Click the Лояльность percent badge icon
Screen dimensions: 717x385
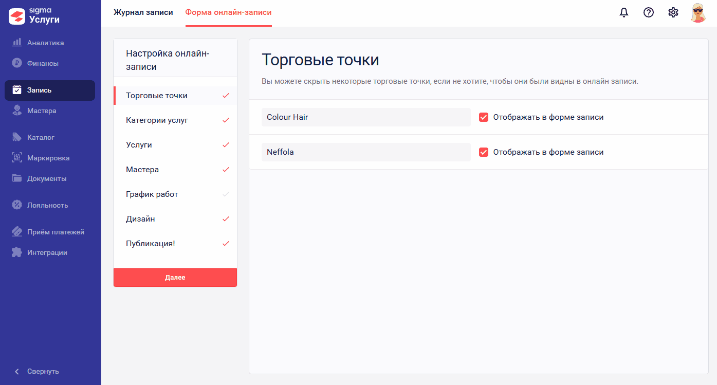pos(17,205)
